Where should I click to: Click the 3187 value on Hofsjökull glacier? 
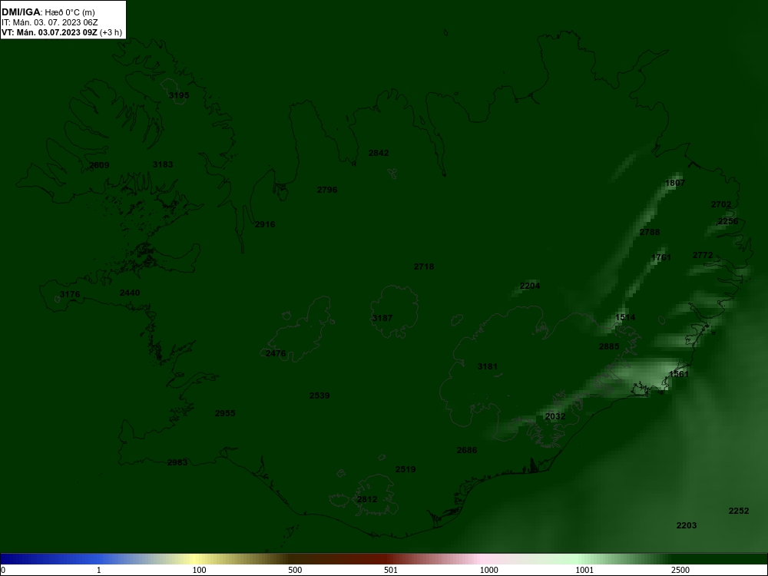382,318
